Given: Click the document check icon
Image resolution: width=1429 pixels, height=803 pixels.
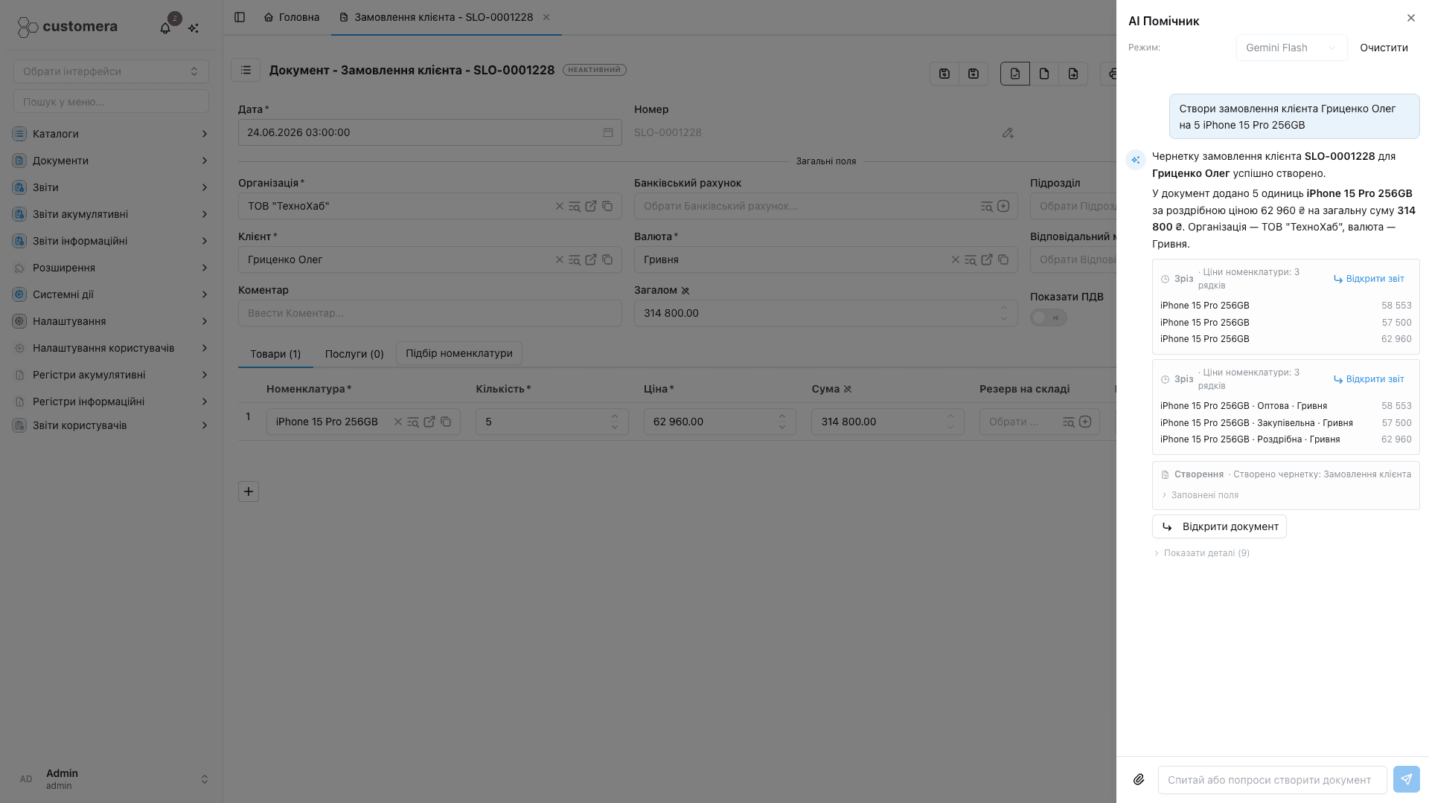Looking at the screenshot, I should tap(1015, 74).
